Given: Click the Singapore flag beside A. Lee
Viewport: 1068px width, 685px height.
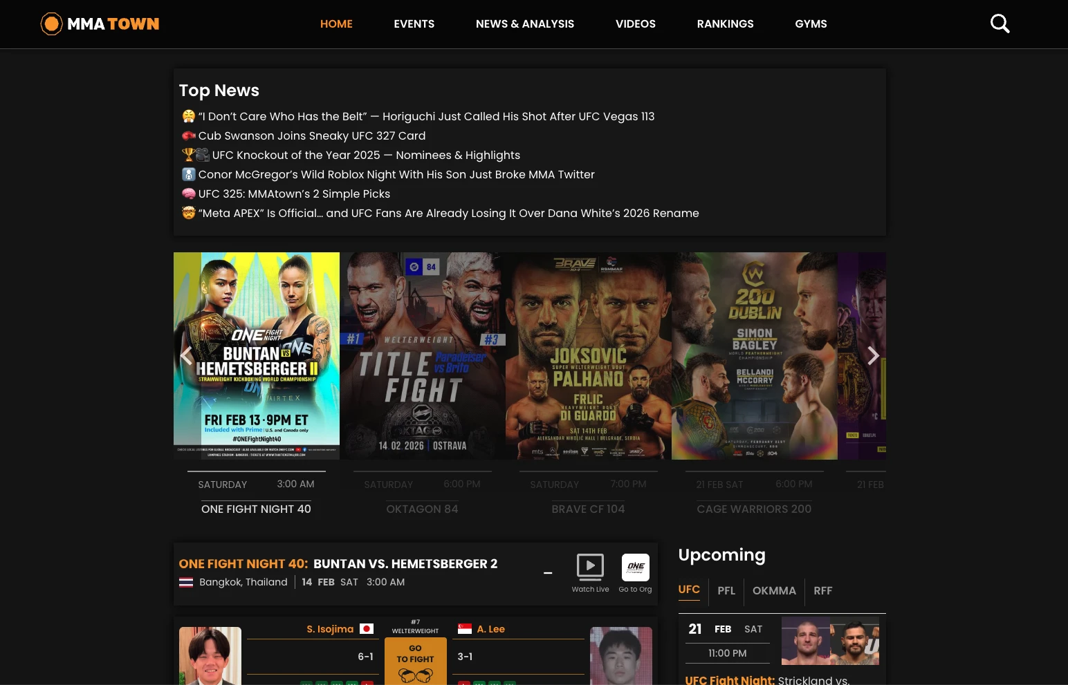Looking at the screenshot, I should coord(465,629).
